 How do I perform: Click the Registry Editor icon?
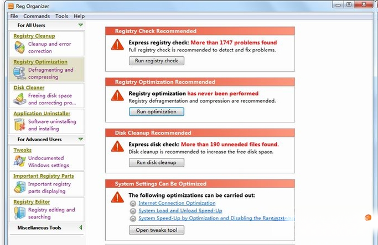[19, 213]
